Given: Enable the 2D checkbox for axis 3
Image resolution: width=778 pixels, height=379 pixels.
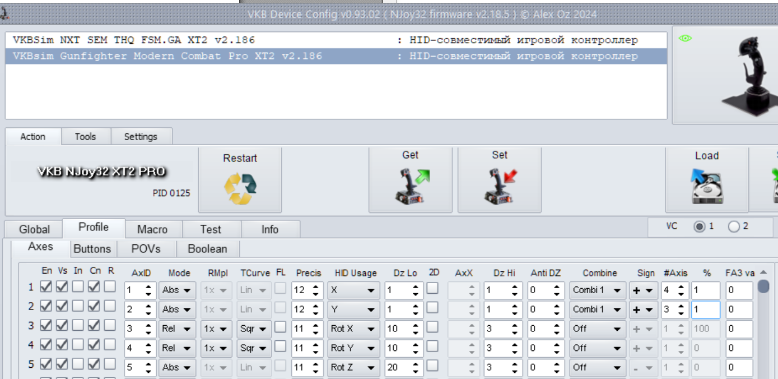Looking at the screenshot, I should coord(432,327).
